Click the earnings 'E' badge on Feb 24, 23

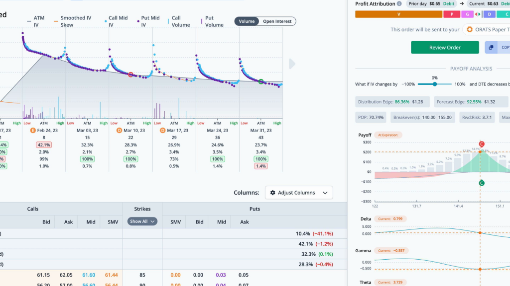pyautogui.click(x=32, y=131)
